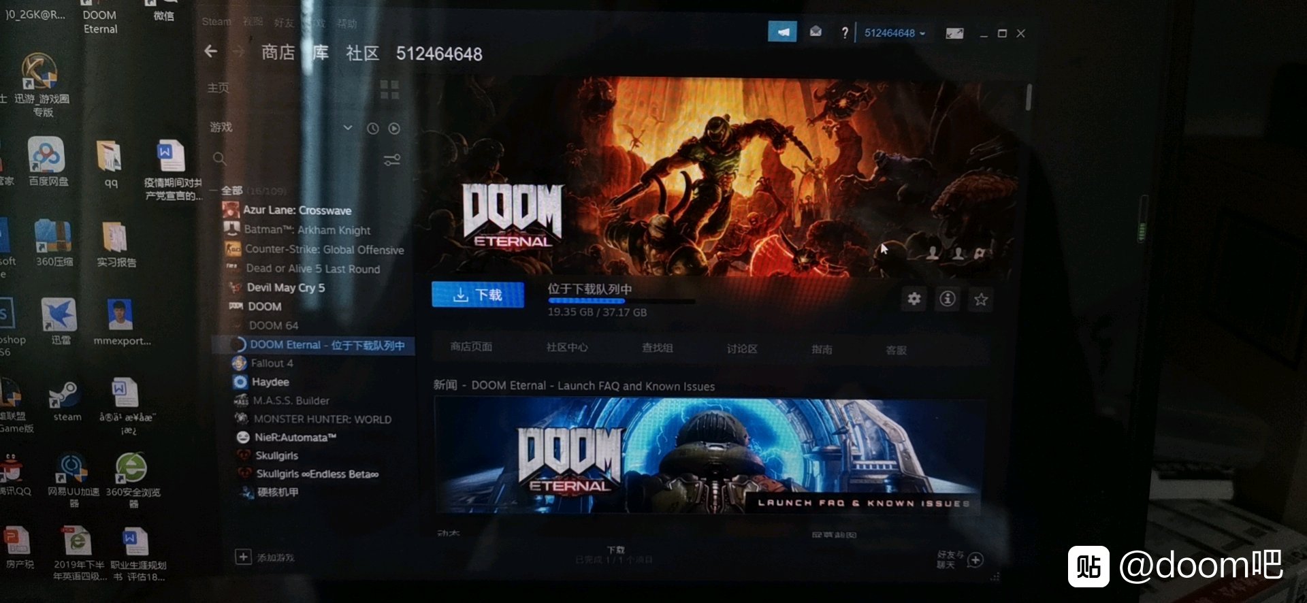This screenshot has width=1307, height=603.
Task: Open the 512464648 account dropdown
Action: click(894, 33)
